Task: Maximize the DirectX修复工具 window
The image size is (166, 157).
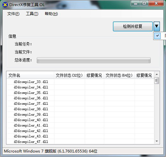Action: (x=144, y=4)
